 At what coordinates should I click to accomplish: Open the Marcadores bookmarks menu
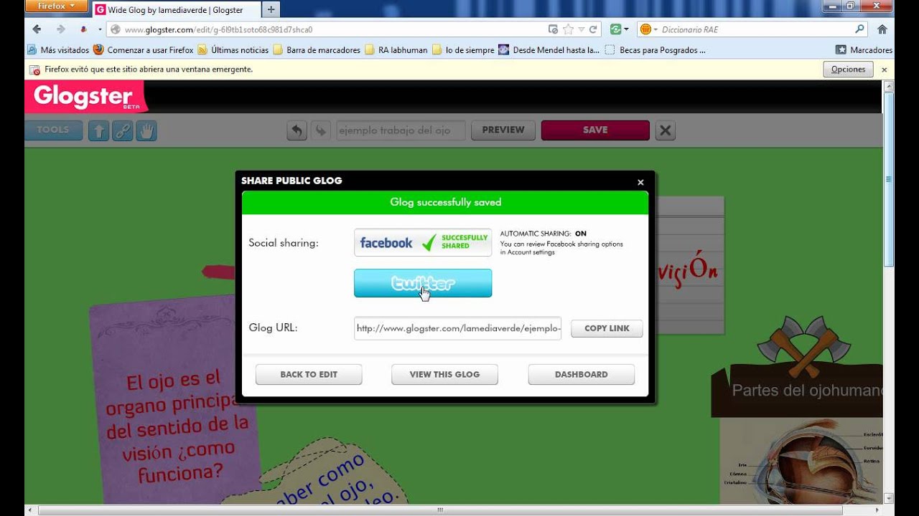864,50
